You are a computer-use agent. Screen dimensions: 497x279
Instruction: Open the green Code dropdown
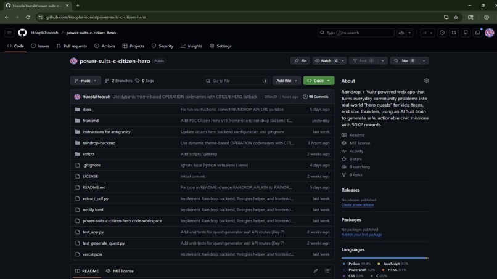pyautogui.click(x=319, y=81)
